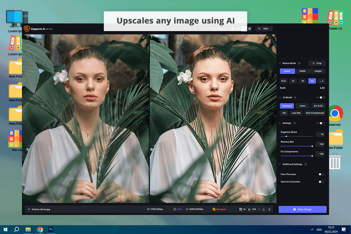Click the face recovery person icon in status bar
This screenshot has width=351, height=234.
coord(264,210)
